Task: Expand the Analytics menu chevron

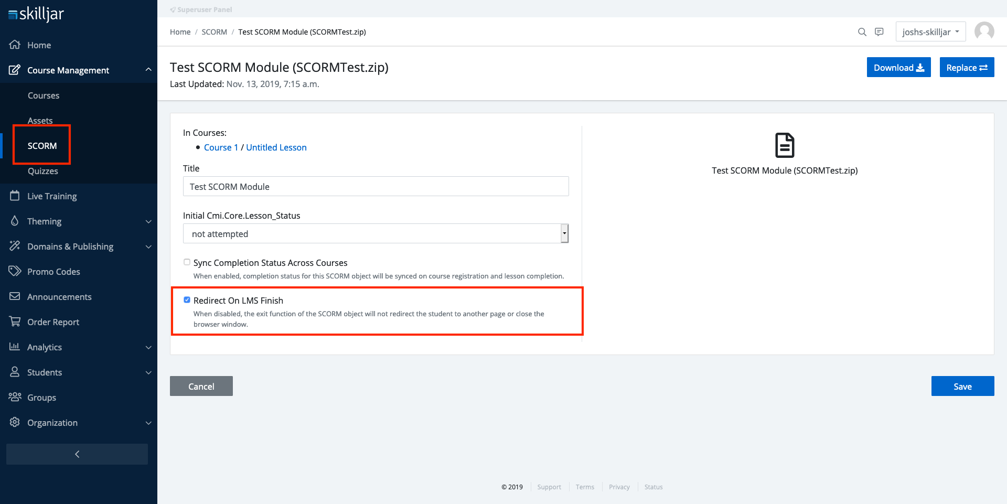Action: [148, 347]
